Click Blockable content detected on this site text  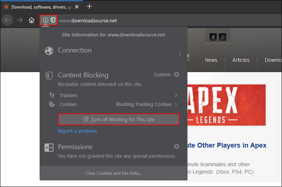100,84
